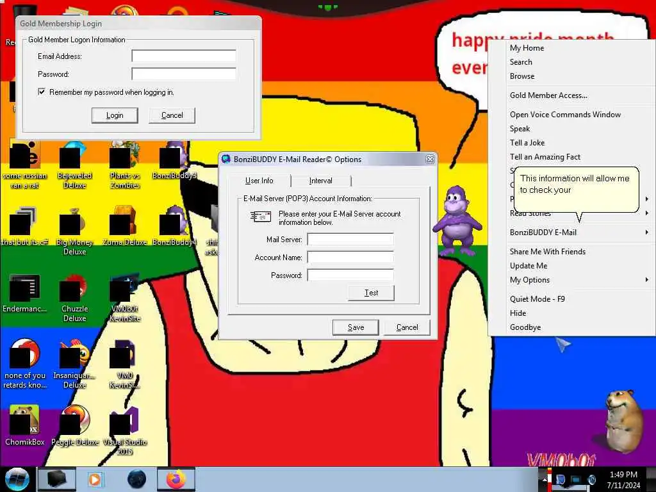Open the BonziBuddy3 desktop icon
656x492 pixels.
tap(174, 161)
